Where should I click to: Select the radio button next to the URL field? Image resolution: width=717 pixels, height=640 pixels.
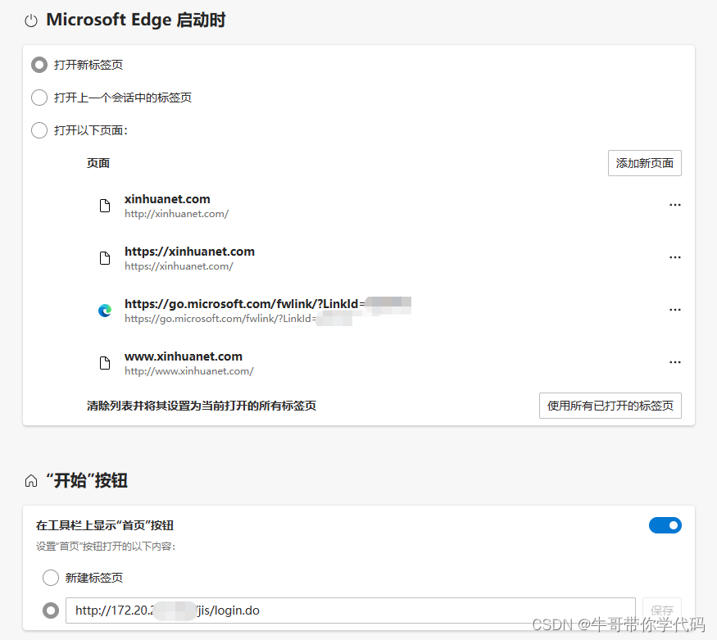[51, 610]
